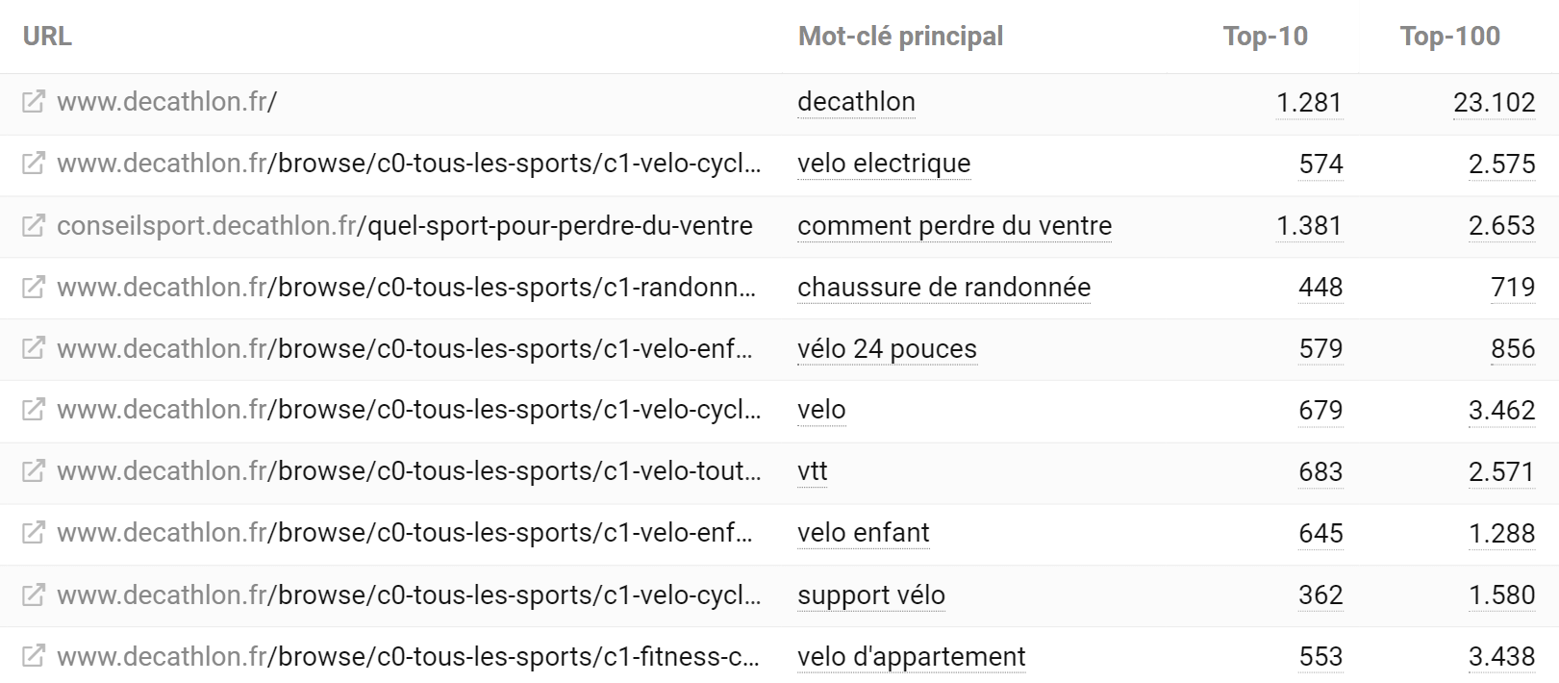The height and width of the screenshot is (683, 1559).
Task: Click external link icon in the vtt row
Action: click(33, 471)
